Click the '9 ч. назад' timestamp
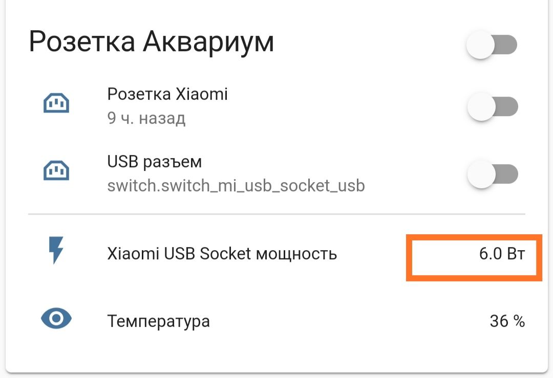 (x=146, y=118)
